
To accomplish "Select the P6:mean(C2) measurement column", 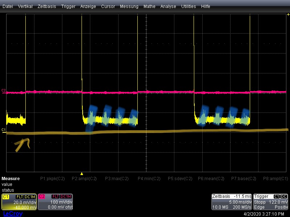I will click(x=211, y=179).
